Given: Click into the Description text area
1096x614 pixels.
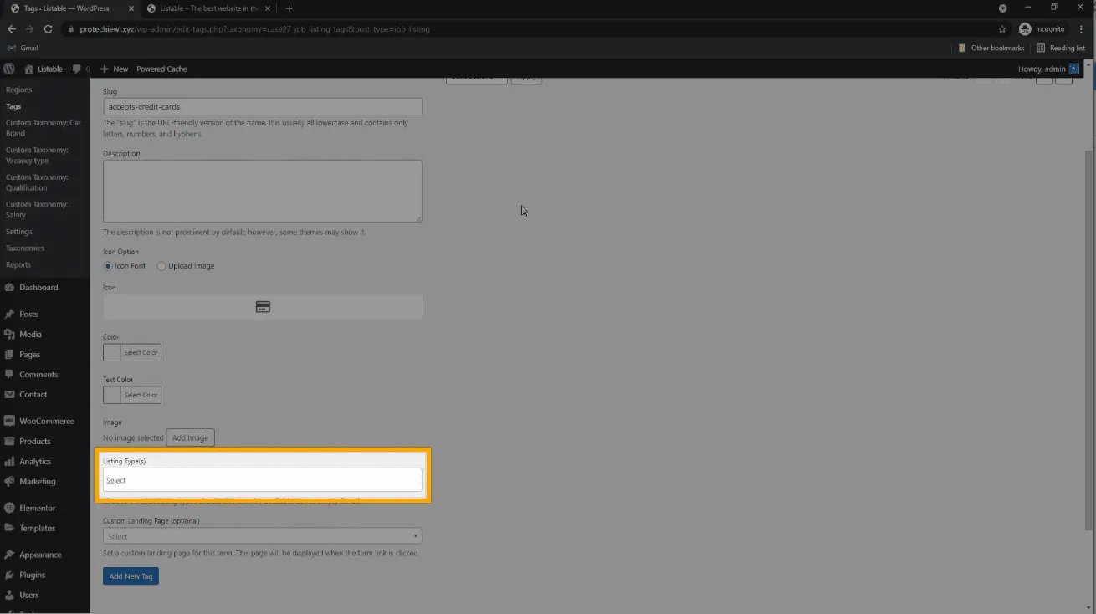Looking at the screenshot, I should pos(262,191).
